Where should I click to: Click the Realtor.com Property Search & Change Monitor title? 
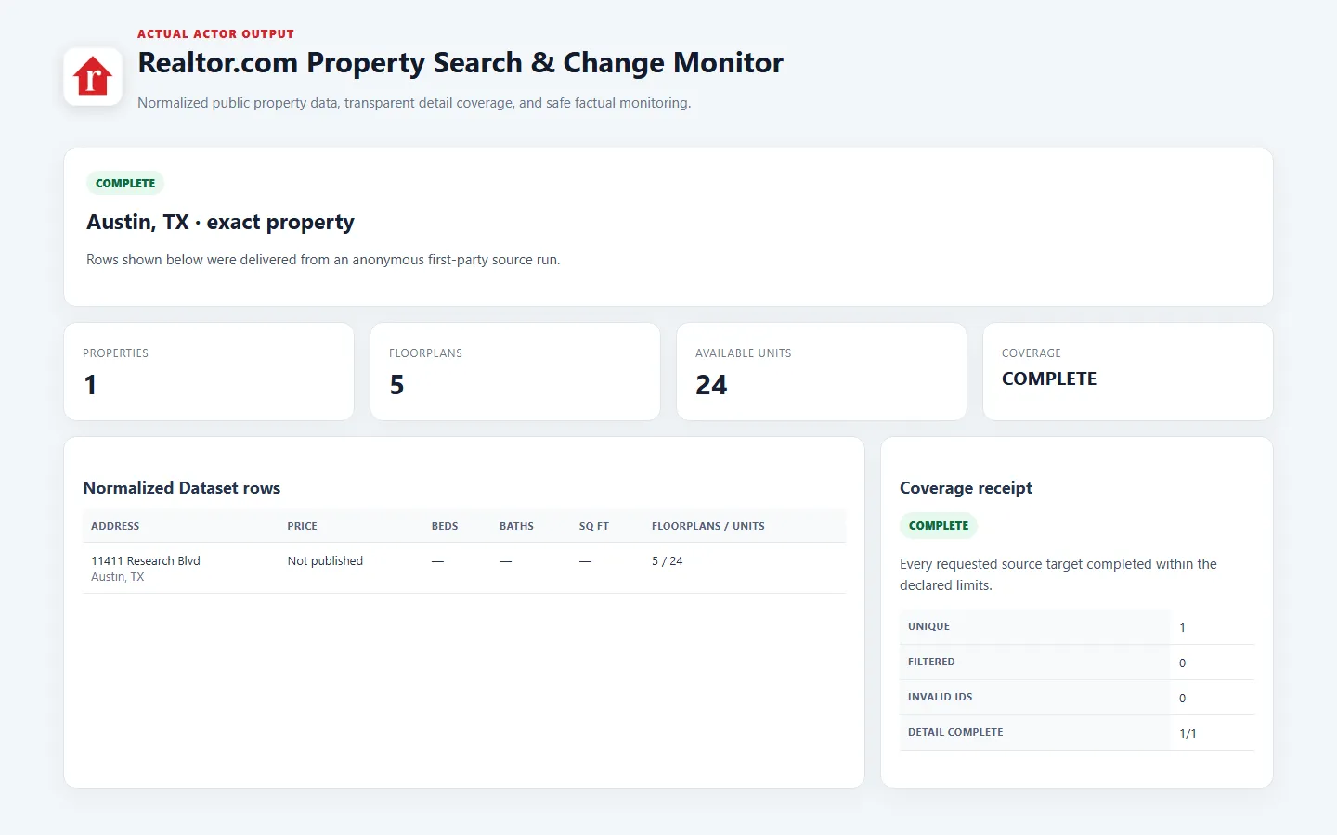click(461, 63)
